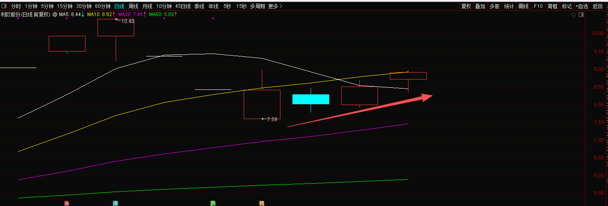Switch to the 60分钟 period

(102, 6)
